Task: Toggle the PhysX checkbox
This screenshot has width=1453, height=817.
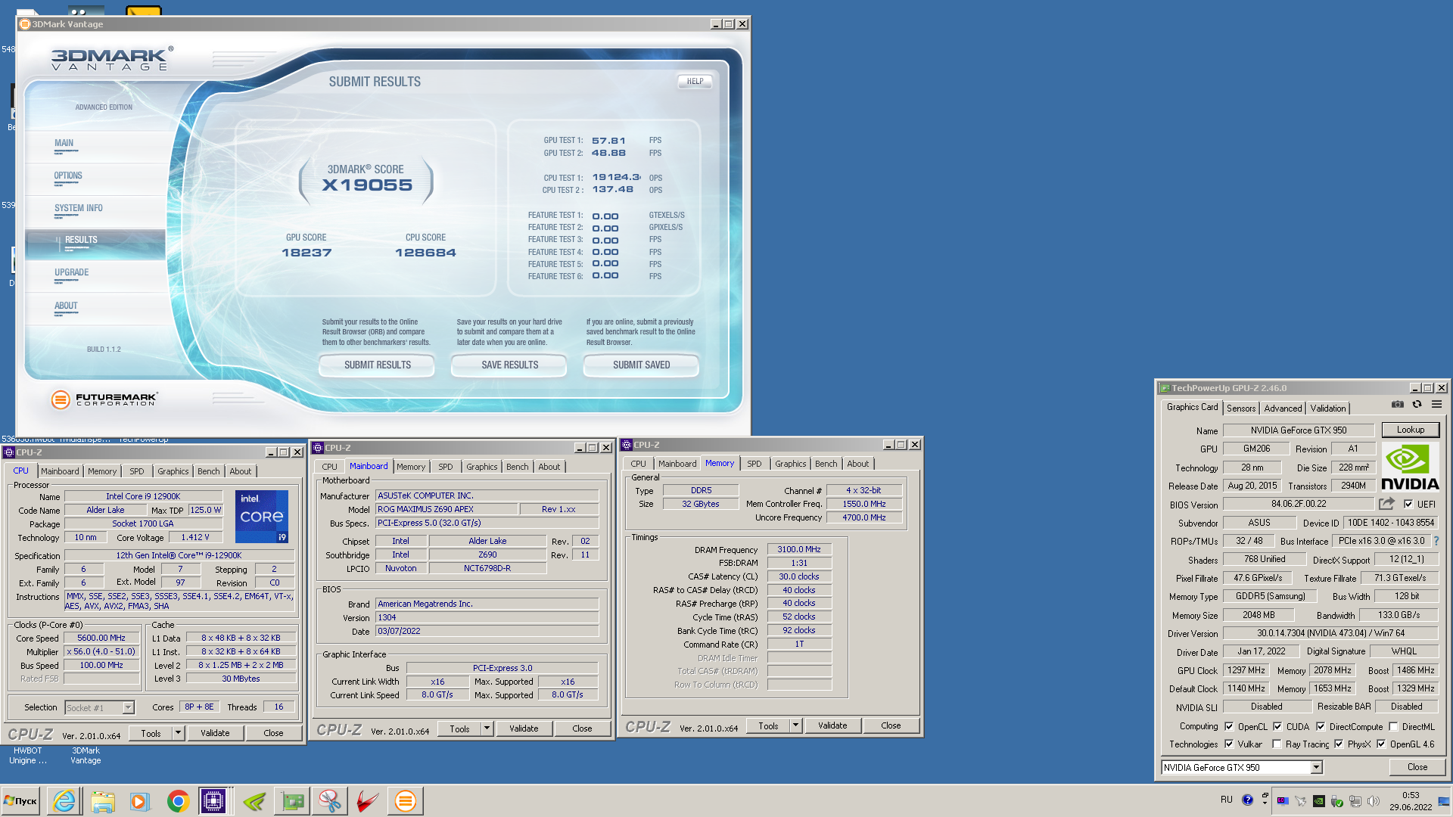Action: click(x=1339, y=744)
